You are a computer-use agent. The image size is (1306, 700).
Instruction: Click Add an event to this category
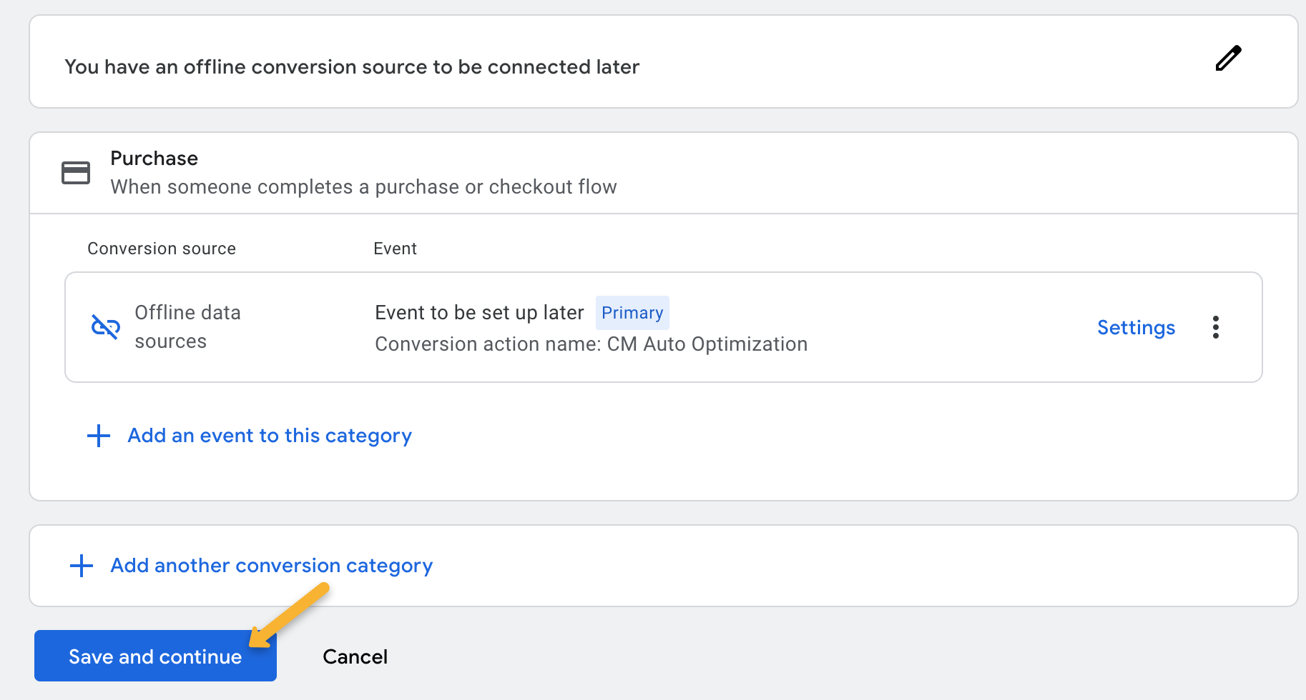pyautogui.click(x=269, y=436)
